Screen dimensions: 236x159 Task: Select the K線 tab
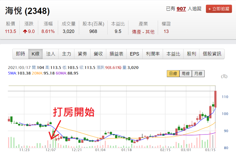35,54
